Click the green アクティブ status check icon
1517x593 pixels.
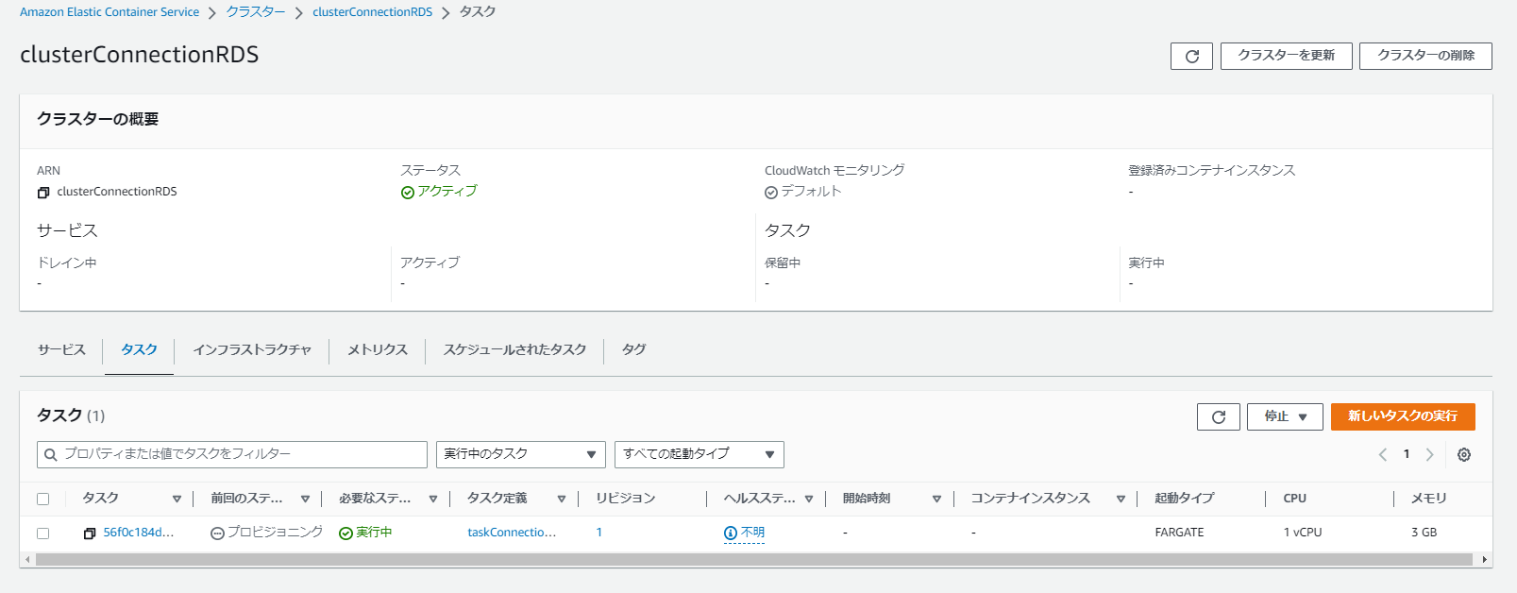408,193
